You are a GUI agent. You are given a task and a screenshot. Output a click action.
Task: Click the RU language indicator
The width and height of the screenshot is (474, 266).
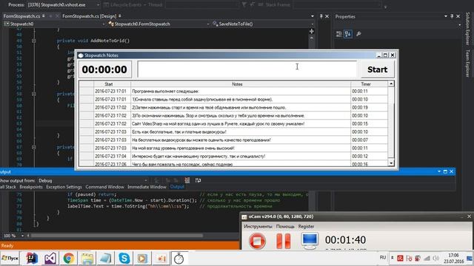click(383, 258)
